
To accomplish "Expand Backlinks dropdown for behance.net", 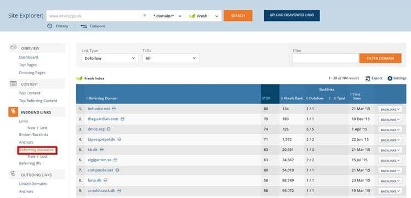I will [390, 109].
